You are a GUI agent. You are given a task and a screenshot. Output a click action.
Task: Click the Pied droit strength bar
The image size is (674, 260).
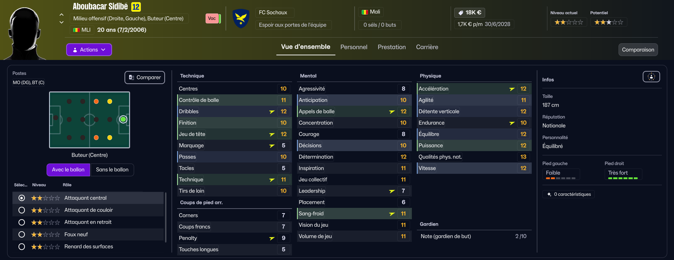coord(623,178)
